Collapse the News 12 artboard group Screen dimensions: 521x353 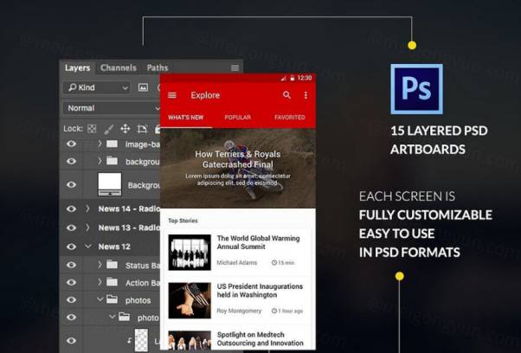point(87,247)
